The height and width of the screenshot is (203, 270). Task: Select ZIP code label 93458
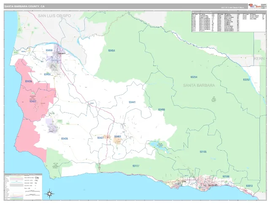[x=49, y=50]
